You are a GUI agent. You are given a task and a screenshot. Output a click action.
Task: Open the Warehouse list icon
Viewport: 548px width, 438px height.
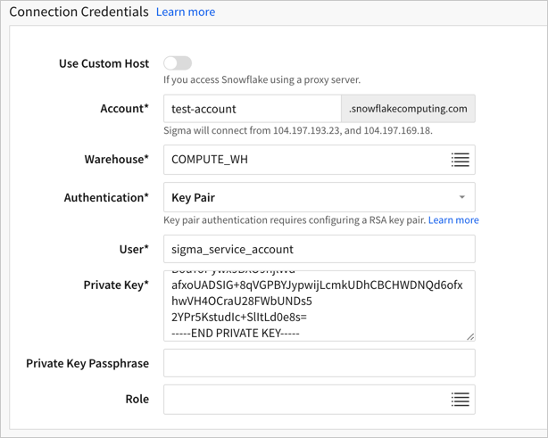[460, 160]
